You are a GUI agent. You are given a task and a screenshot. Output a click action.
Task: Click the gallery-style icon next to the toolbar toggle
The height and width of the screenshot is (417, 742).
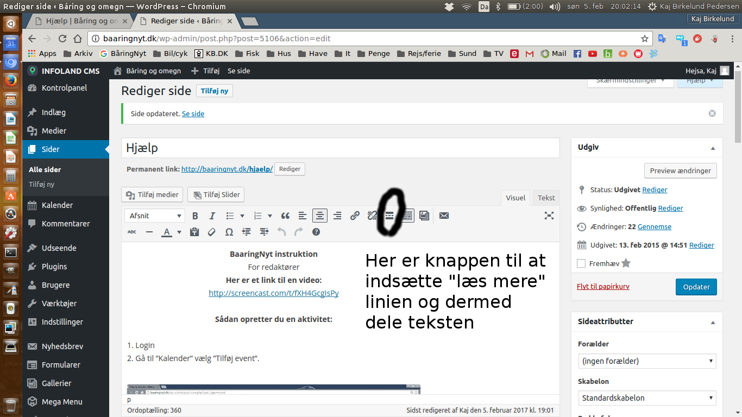[x=424, y=216]
